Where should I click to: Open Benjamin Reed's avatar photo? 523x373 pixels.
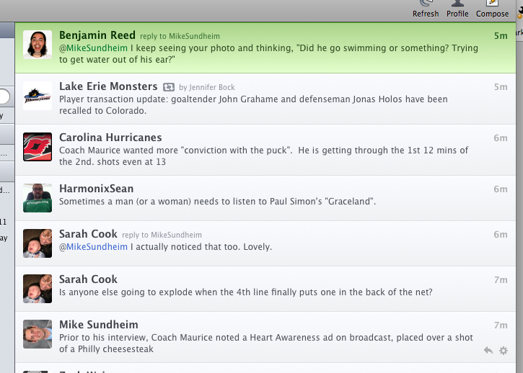click(38, 45)
